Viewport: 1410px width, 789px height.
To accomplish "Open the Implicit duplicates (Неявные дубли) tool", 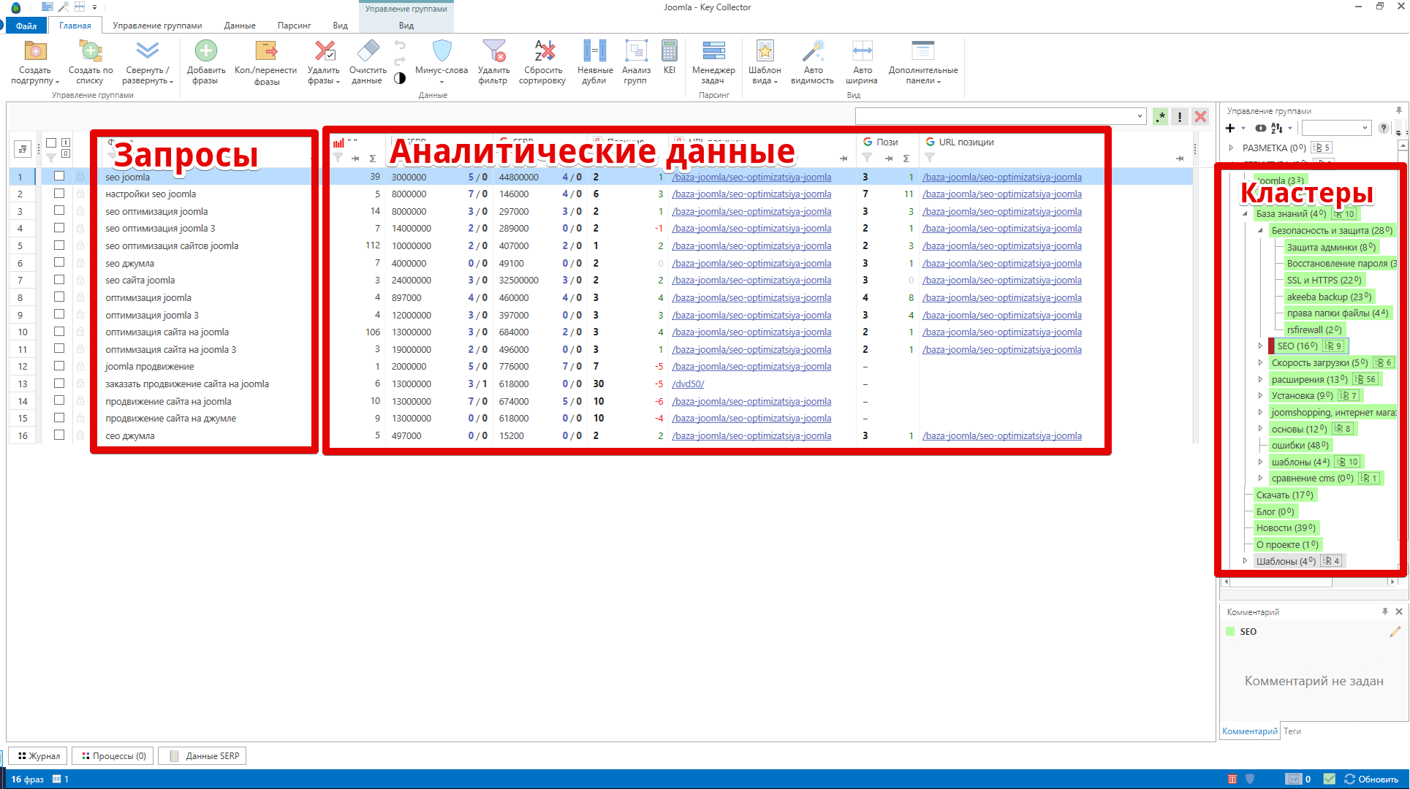I will coord(594,52).
